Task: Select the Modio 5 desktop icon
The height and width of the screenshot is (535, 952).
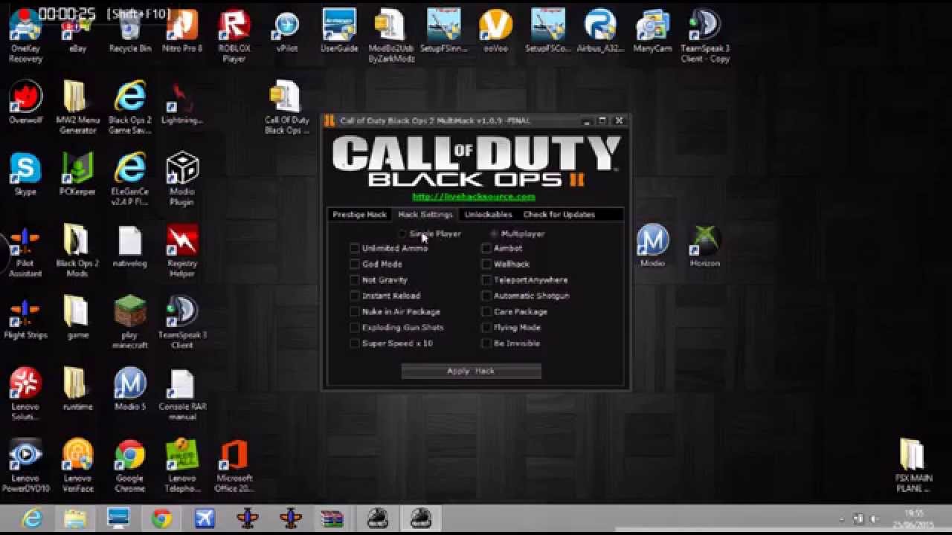Action: pyautogui.click(x=129, y=389)
